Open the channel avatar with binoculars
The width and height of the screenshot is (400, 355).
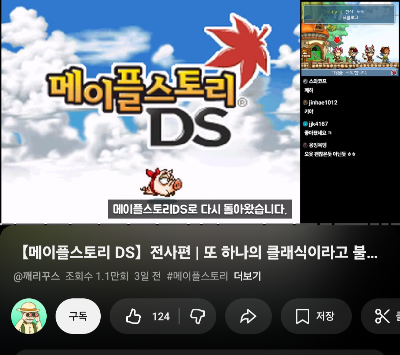coord(29,316)
